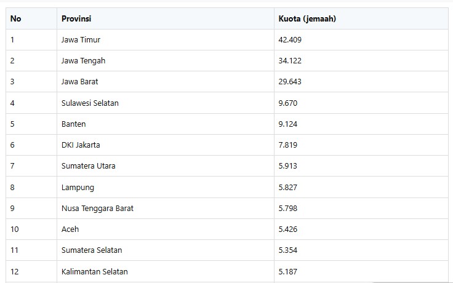Click the quota value 7.819

288,145
